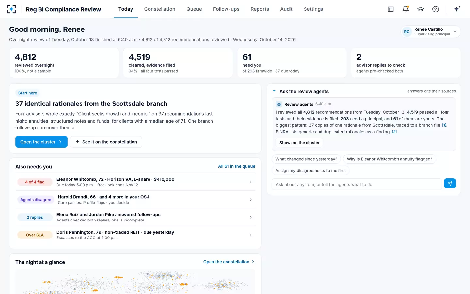
Task: Switch to the Reports tab
Action: [260, 9]
